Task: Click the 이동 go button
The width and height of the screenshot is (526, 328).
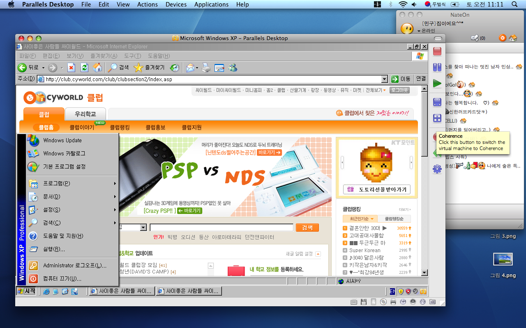Action: [401, 79]
